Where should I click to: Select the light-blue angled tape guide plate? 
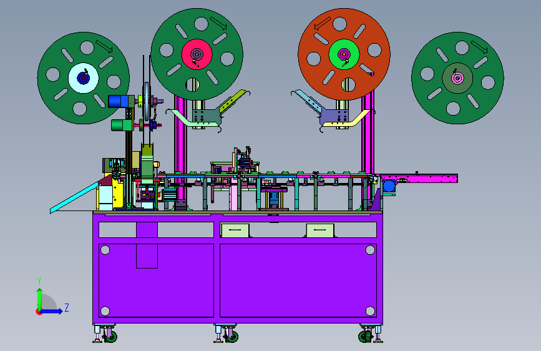tap(309, 101)
